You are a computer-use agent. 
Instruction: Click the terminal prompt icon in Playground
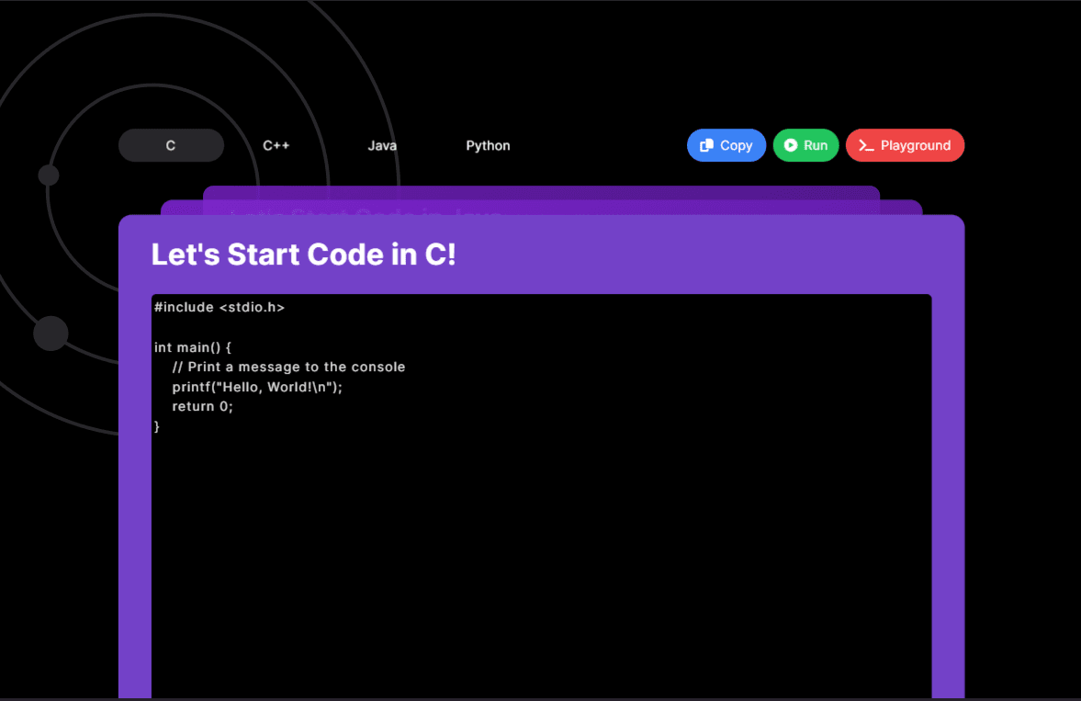click(x=866, y=145)
